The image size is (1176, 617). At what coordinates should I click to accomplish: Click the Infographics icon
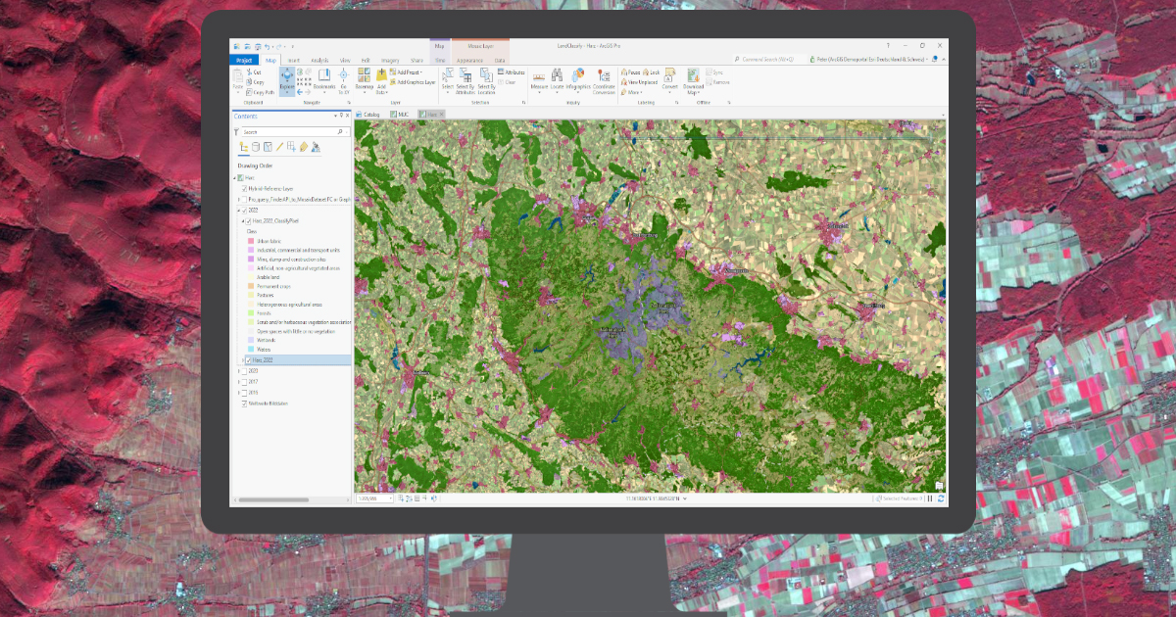578,76
